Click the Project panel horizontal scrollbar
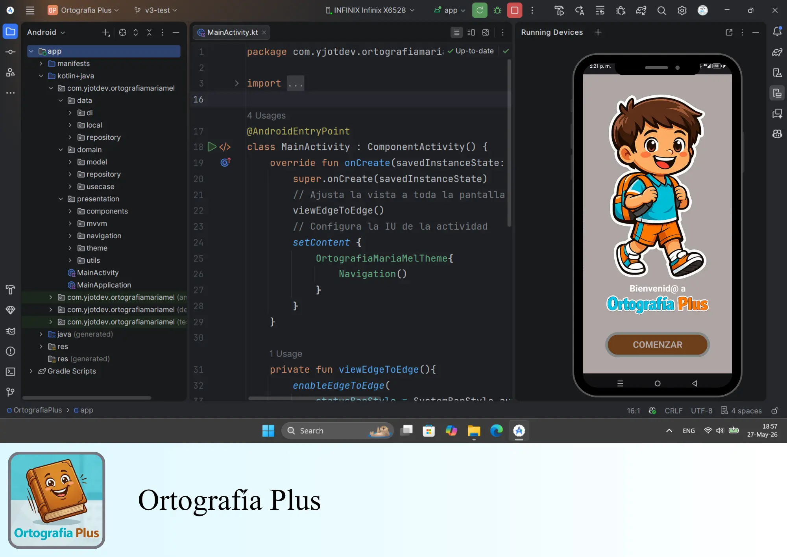 point(87,398)
